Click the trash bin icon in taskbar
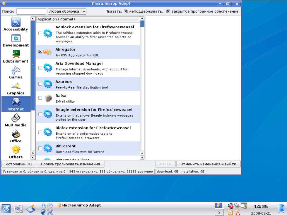Image resolution: width=287 pixels, height=216 pixels. pos(281,208)
